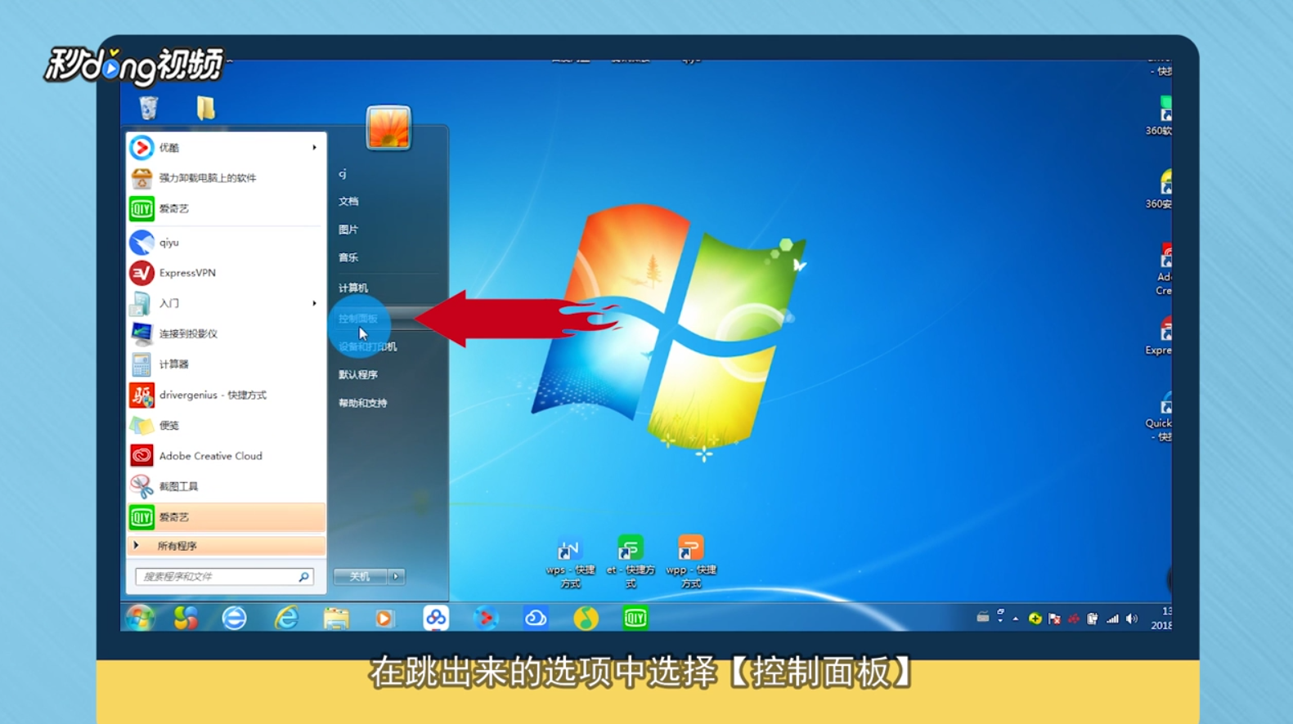Launch qiyu from Start menu

tap(226, 242)
